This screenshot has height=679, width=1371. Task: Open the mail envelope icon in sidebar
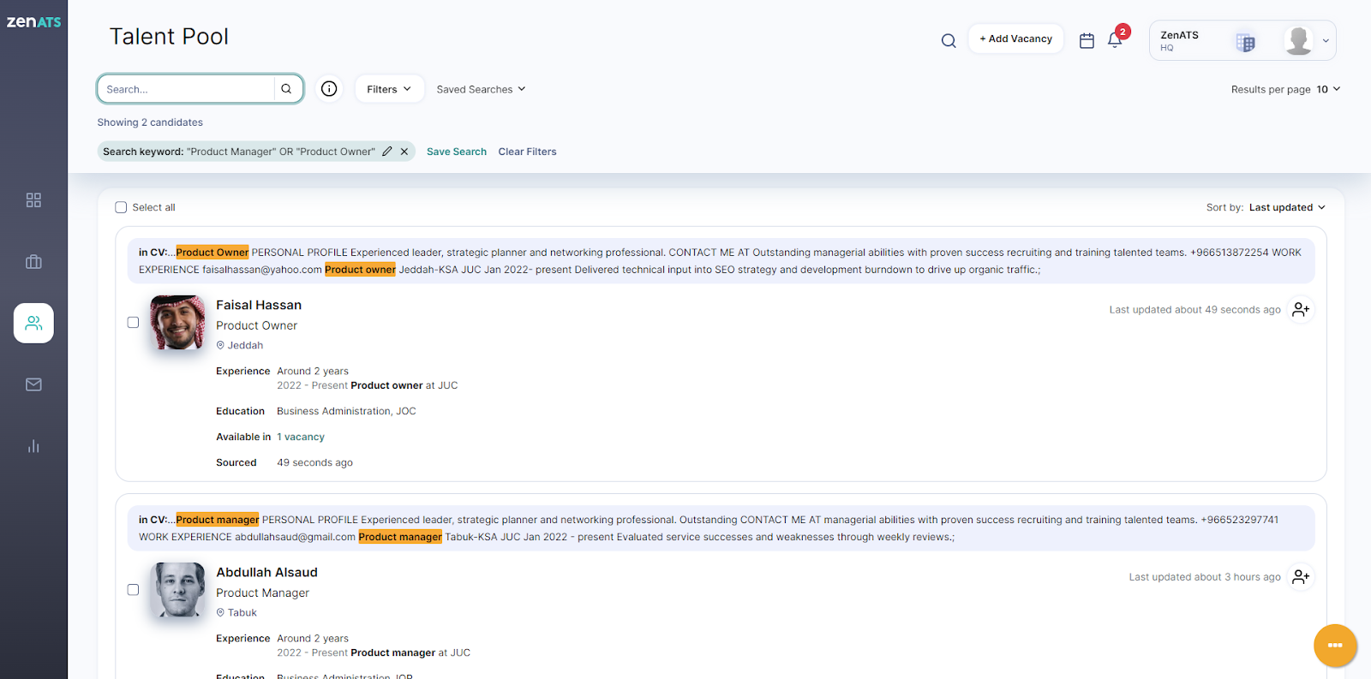point(33,384)
